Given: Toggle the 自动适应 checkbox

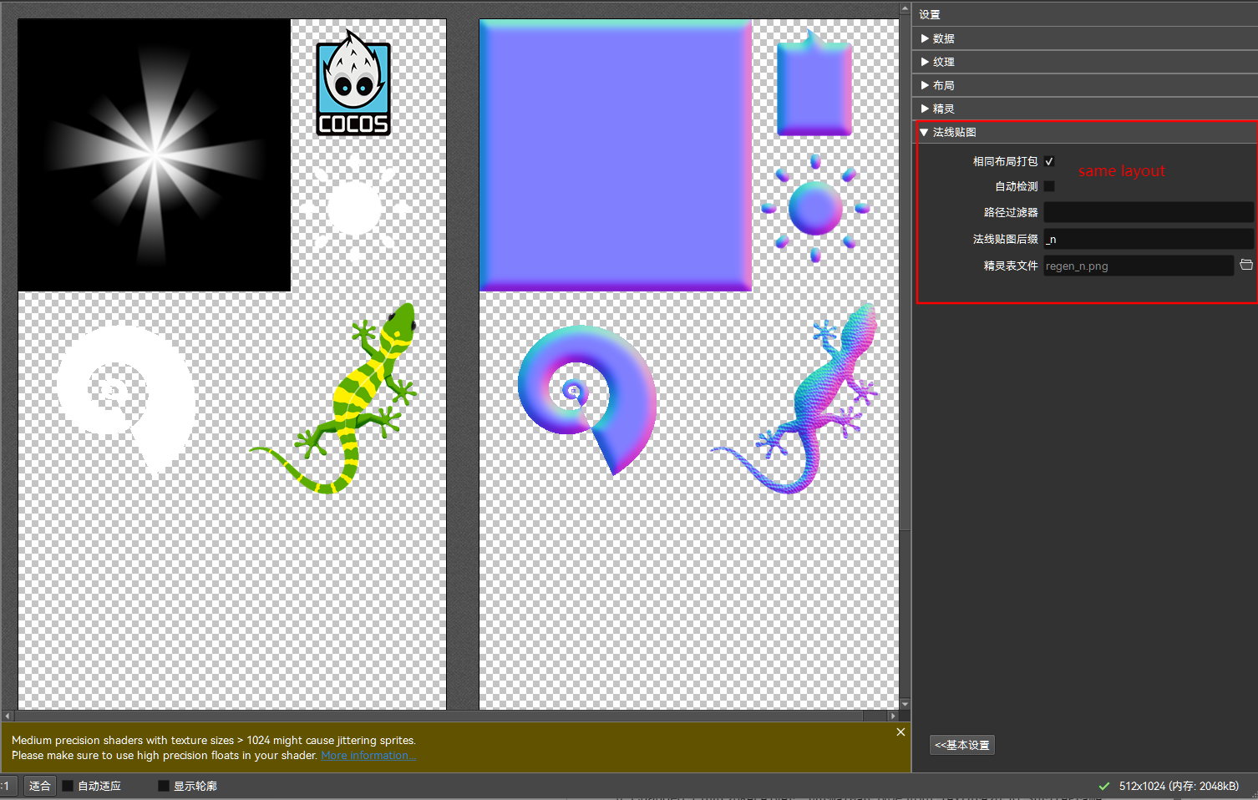Looking at the screenshot, I should coord(68,786).
